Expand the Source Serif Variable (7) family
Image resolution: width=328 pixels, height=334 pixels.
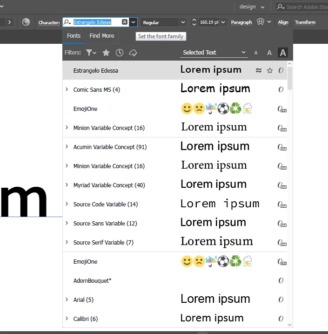[x=67, y=242]
